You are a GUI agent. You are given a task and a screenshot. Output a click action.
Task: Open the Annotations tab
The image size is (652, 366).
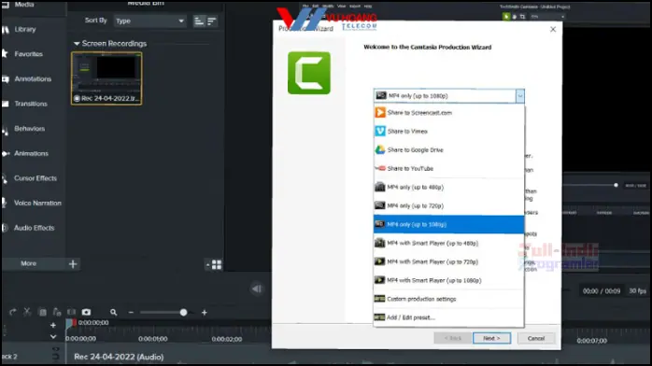click(x=33, y=79)
